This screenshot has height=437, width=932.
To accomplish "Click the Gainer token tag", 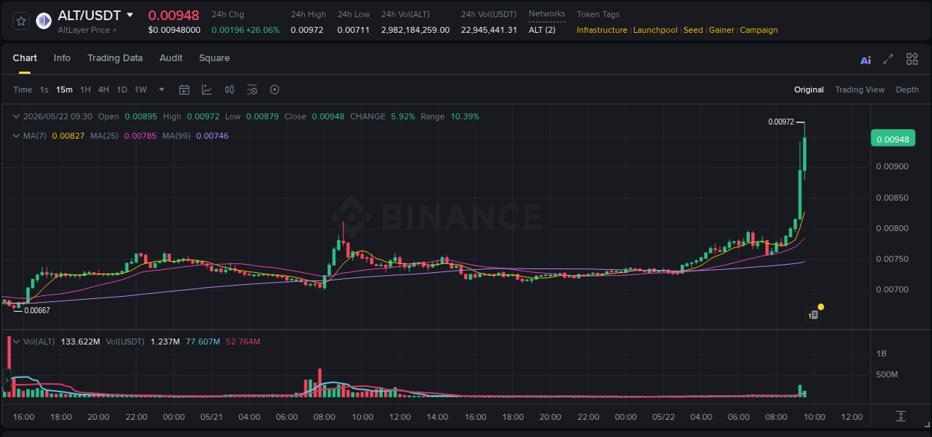I will 721,30.
